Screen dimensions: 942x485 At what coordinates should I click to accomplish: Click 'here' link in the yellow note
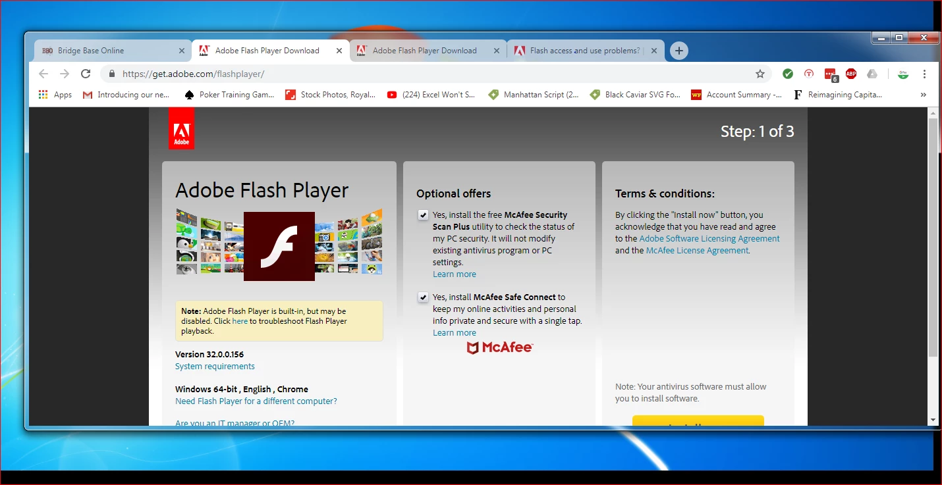click(240, 321)
